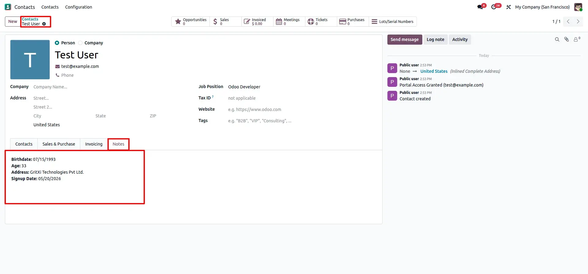Viewport: 588px width, 274px height.
Task: Open the Company Name dropdown field
Action: click(110, 87)
